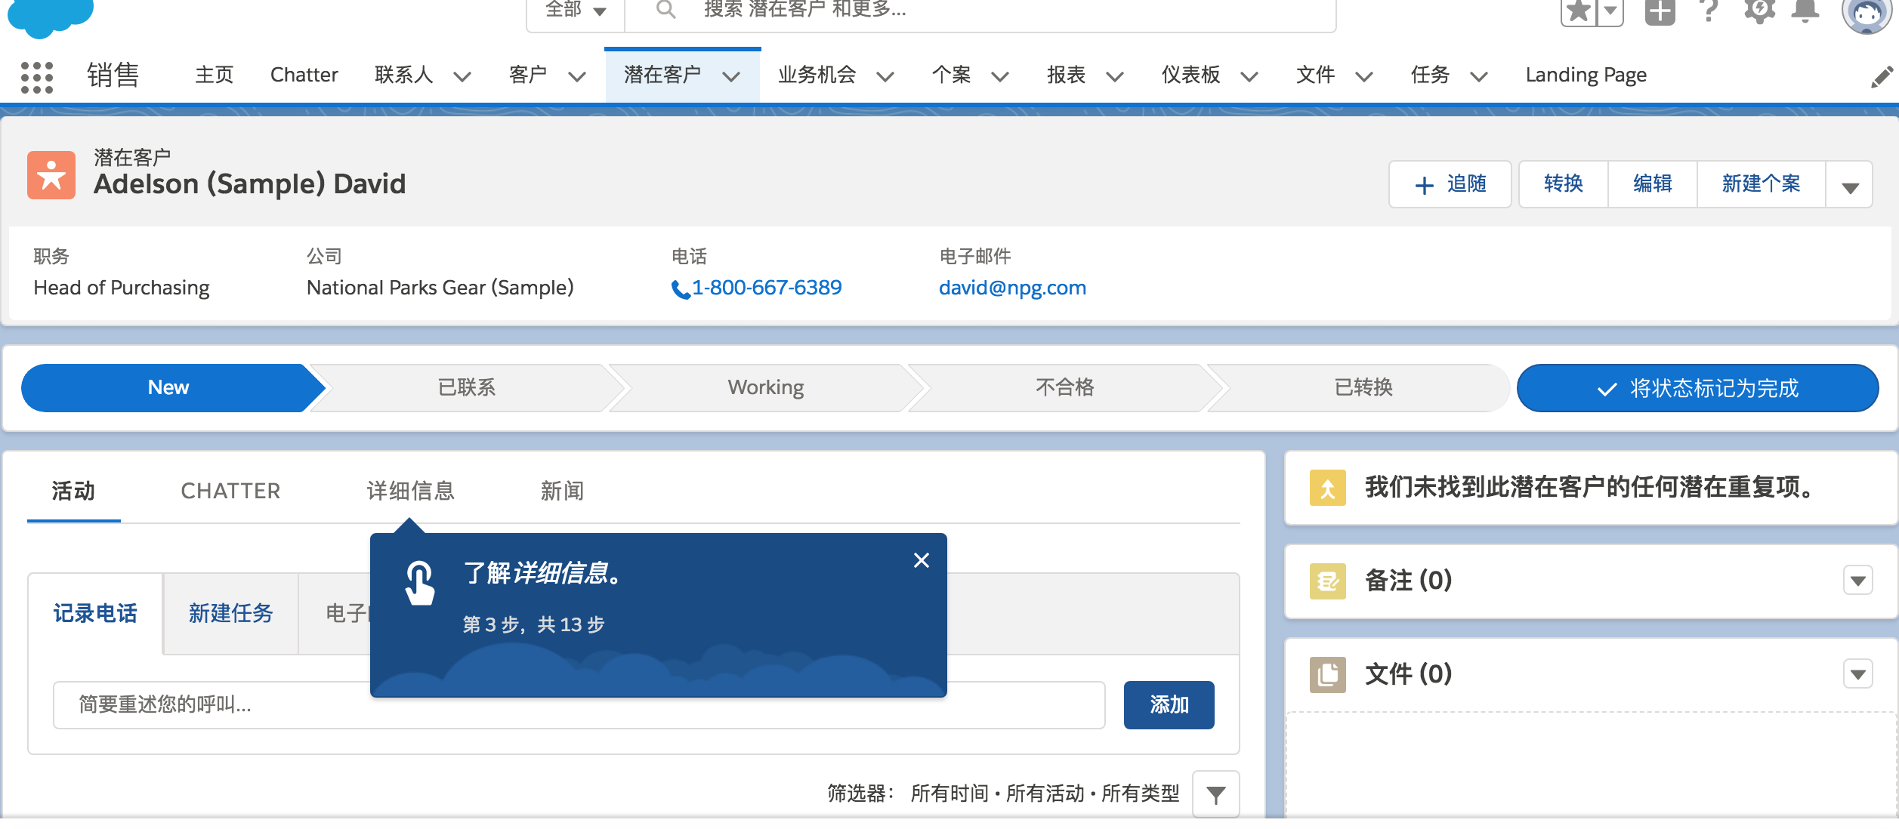The width and height of the screenshot is (1899, 829).
Task: Click the Notes (备注) card icon
Action: tap(1327, 581)
